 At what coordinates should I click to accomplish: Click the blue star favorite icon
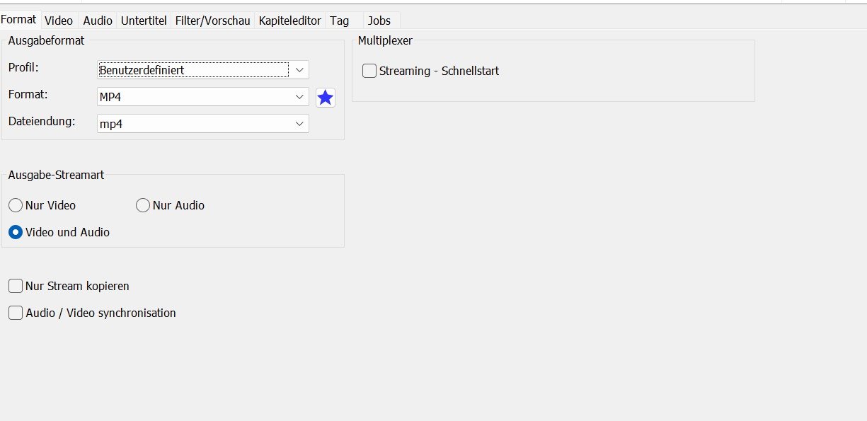(x=326, y=97)
